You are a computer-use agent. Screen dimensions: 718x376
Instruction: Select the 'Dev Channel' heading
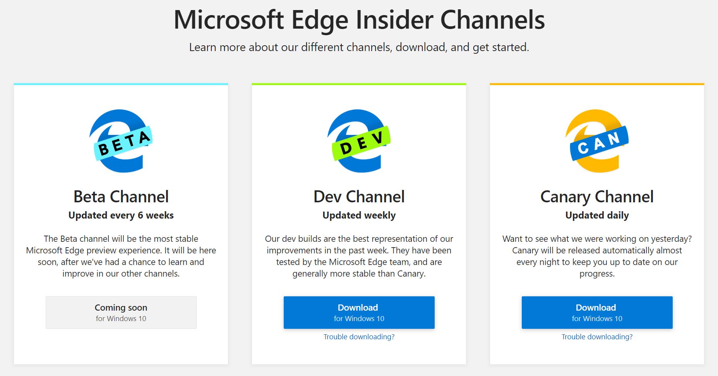pyautogui.click(x=359, y=197)
